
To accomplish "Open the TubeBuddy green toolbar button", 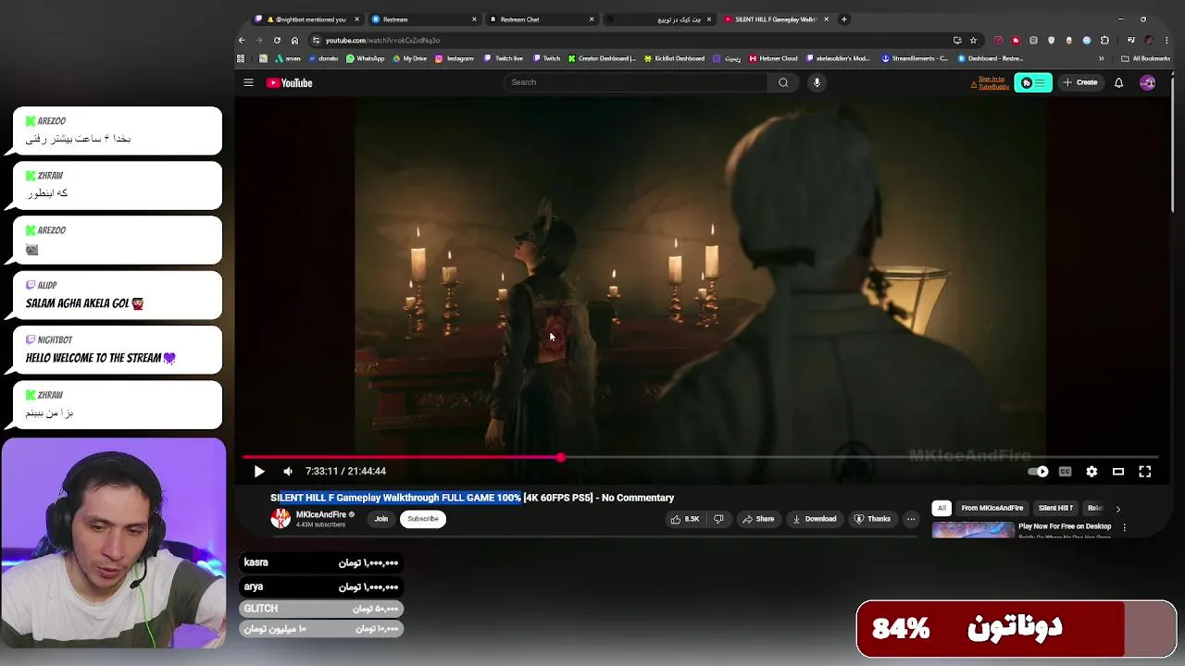I will click(1033, 82).
